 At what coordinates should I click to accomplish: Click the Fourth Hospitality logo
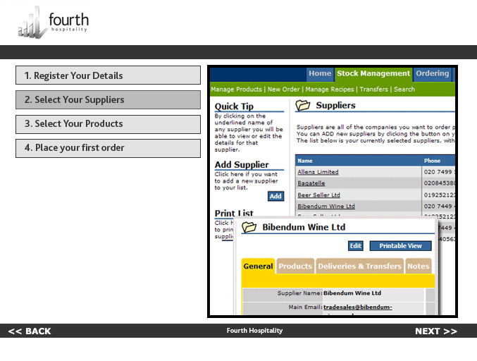tap(54, 23)
